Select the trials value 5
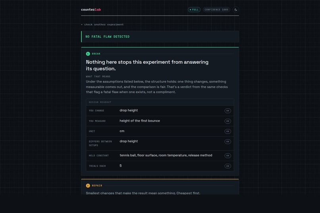Image resolution: width=320 pixels, height=213 pixels. coord(121,166)
